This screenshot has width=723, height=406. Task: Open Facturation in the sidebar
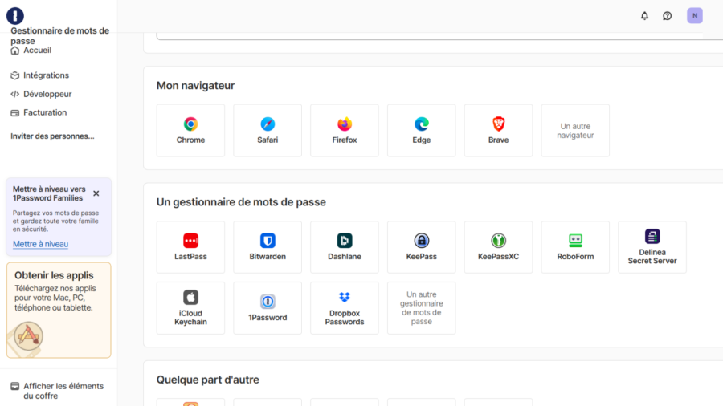39,112
